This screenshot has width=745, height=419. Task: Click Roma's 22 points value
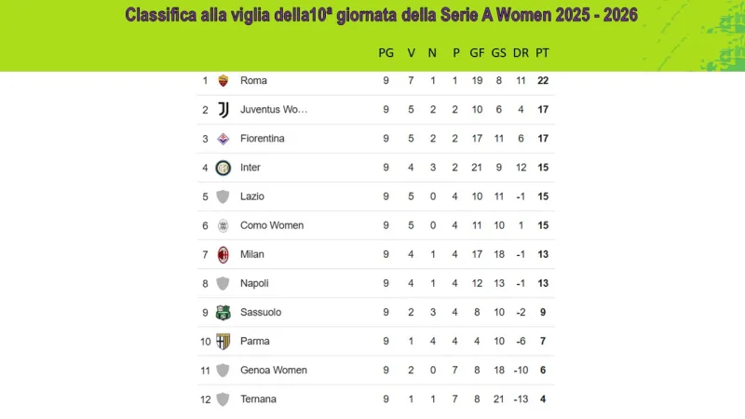click(x=543, y=80)
